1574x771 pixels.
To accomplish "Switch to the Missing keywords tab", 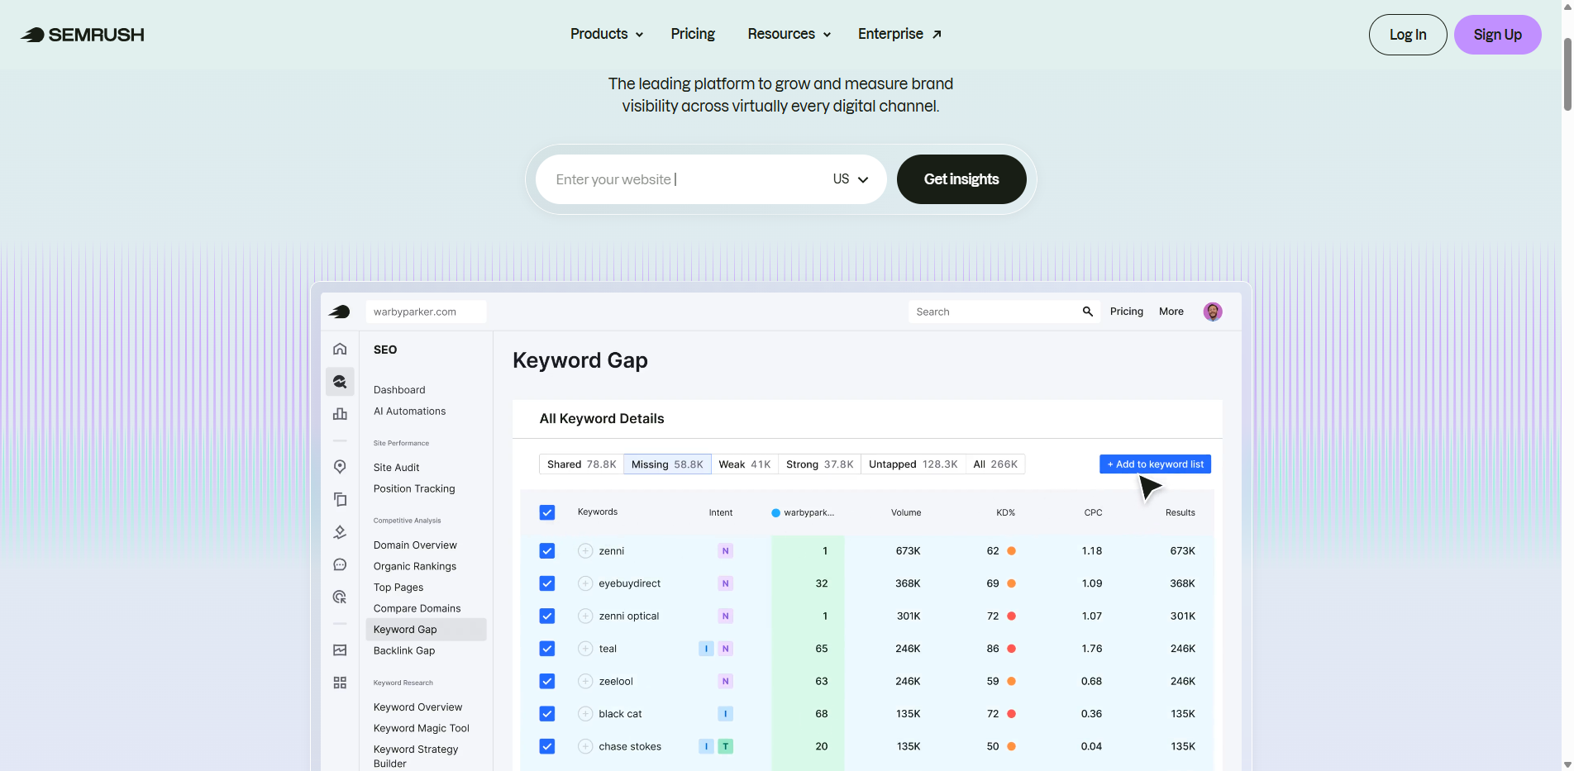I will click(x=667, y=464).
